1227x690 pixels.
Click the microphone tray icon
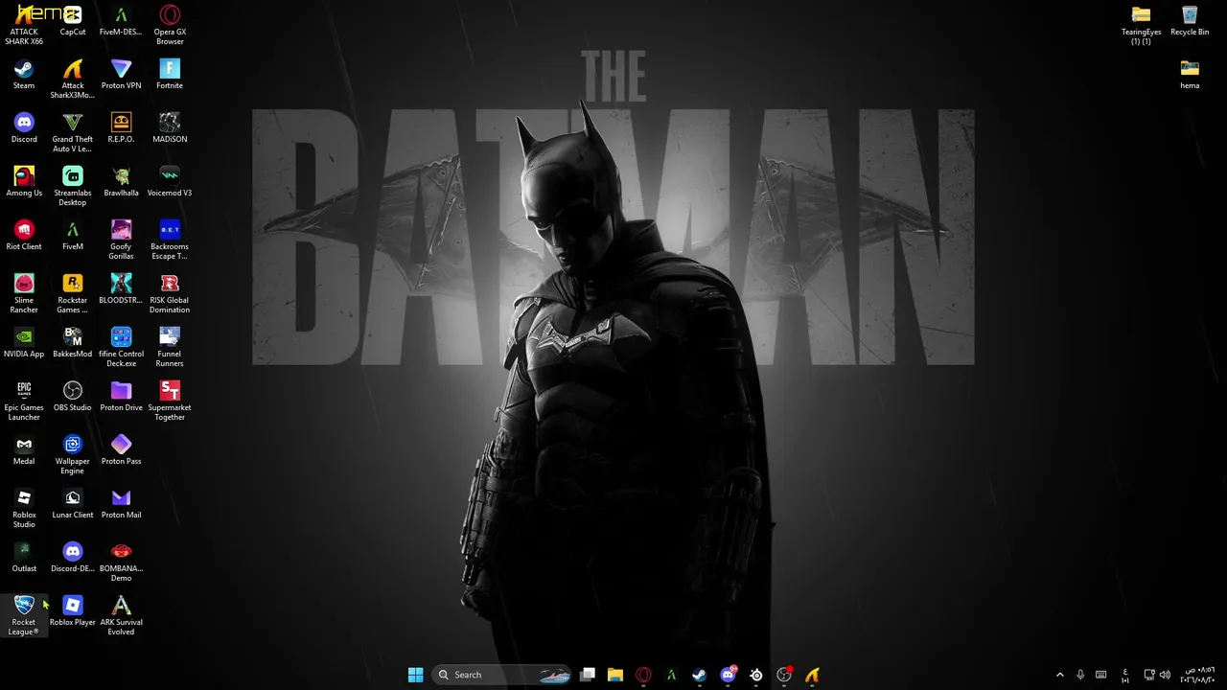click(x=1080, y=675)
